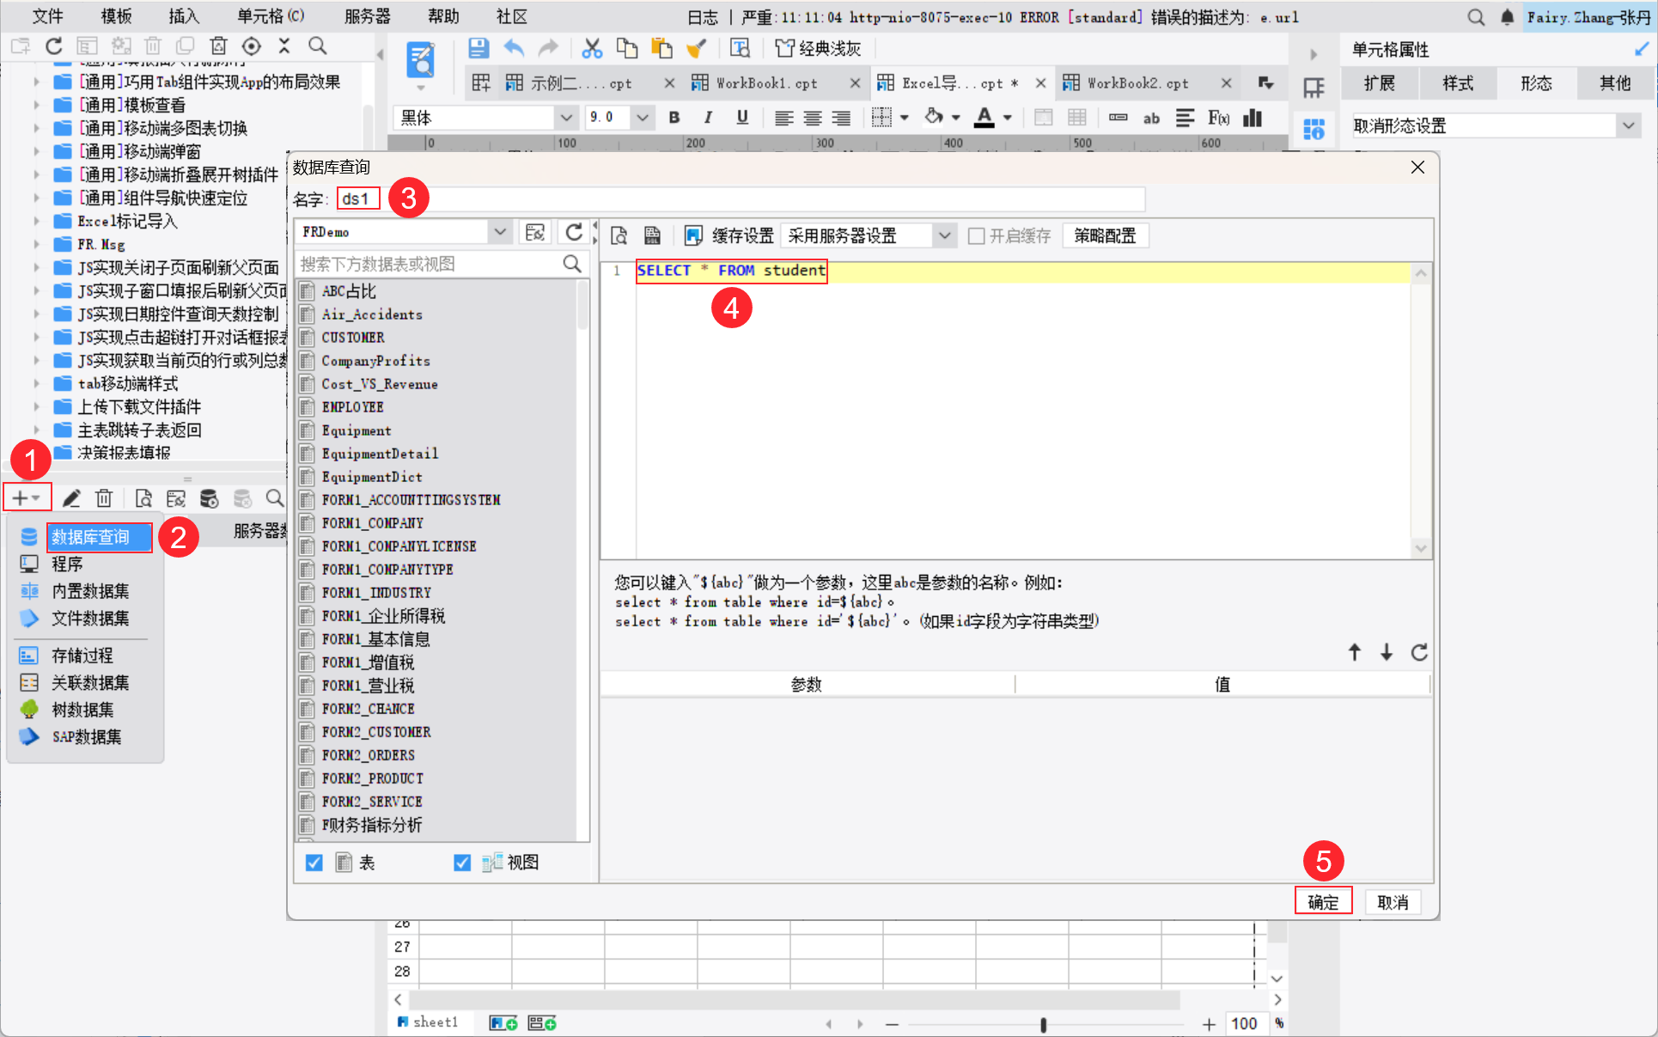The width and height of the screenshot is (1658, 1037).
Task: Uncheck the 视图 checkbox
Action: pyautogui.click(x=462, y=863)
